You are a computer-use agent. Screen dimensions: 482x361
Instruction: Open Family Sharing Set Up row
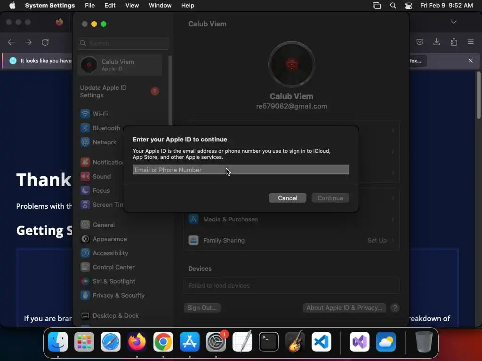point(291,240)
